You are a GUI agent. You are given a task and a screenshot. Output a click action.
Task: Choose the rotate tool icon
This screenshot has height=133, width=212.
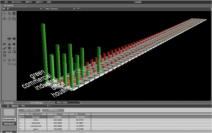9,18
